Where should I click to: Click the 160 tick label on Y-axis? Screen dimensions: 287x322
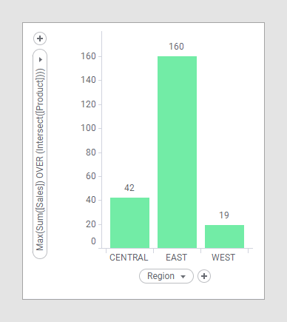(x=88, y=56)
